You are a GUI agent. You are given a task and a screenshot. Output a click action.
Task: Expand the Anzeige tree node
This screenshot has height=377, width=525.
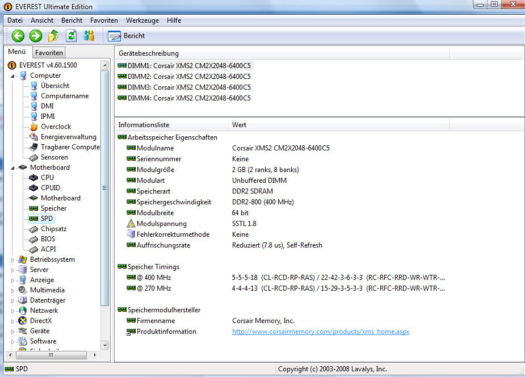[x=12, y=280]
